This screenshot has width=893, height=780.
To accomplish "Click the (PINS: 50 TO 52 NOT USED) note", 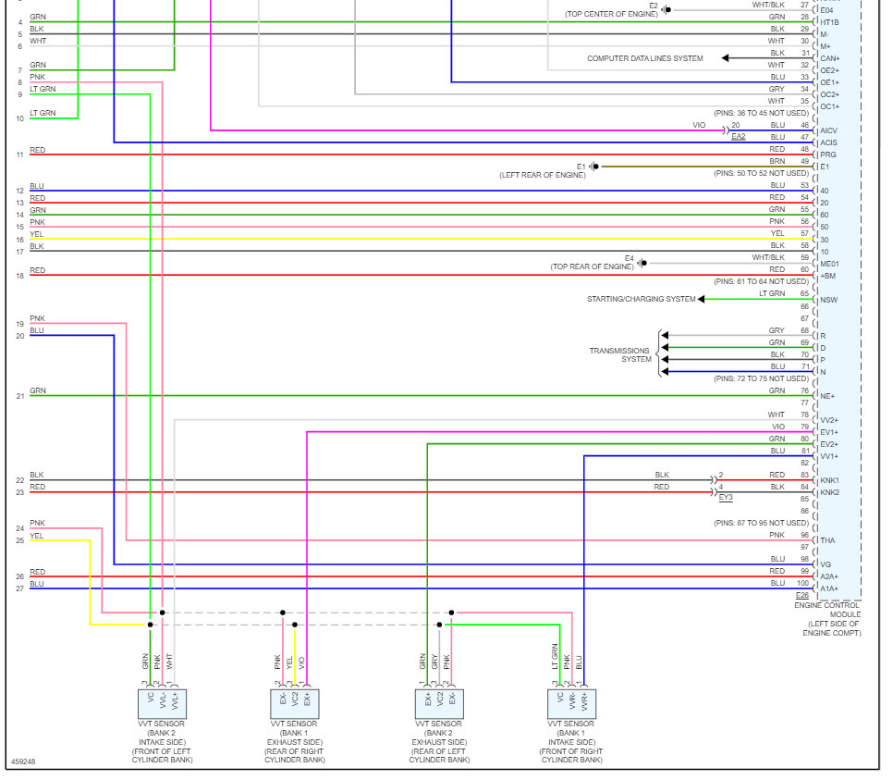I will [x=761, y=173].
